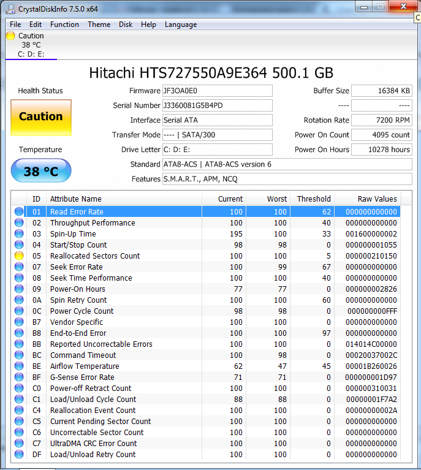Open the Language menu

pyautogui.click(x=181, y=25)
